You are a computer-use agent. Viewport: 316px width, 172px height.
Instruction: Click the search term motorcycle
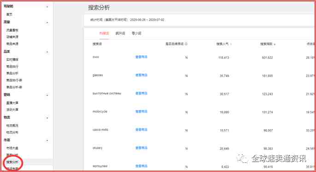coord(100,112)
